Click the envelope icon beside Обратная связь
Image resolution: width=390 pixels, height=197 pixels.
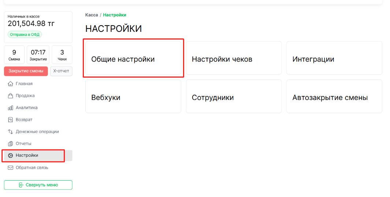click(x=11, y=168)
